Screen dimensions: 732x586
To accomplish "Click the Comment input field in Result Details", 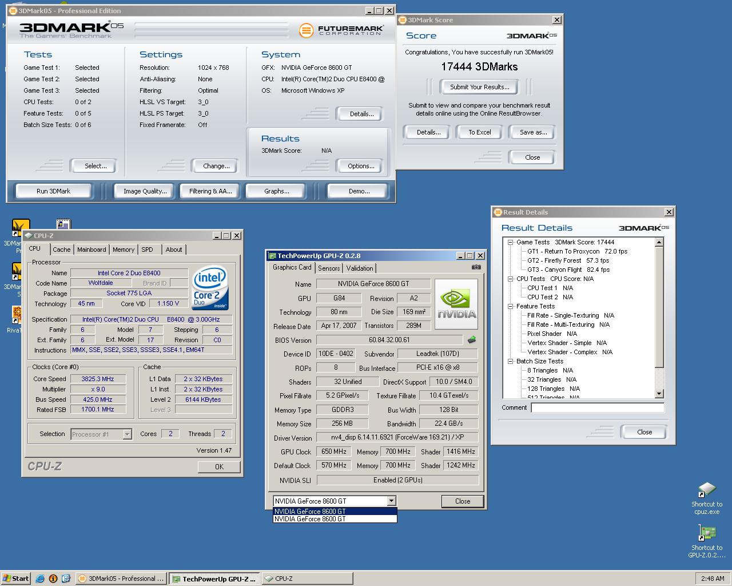I will (x=598, y=408).
